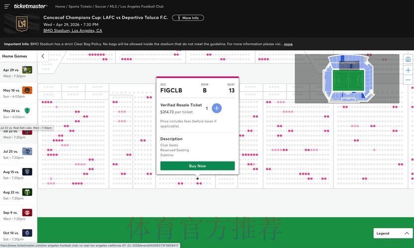Reset the map view with the home icon
This screenshot has width=414, height=248.
pyautogui.click(x=408, y=60)
